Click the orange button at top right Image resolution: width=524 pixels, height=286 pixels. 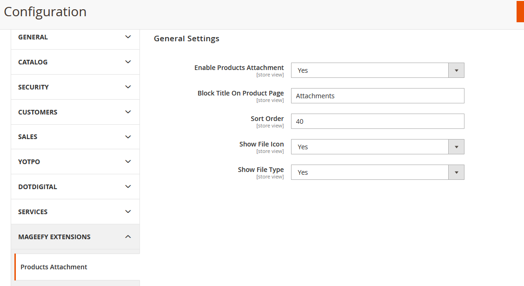520,12
